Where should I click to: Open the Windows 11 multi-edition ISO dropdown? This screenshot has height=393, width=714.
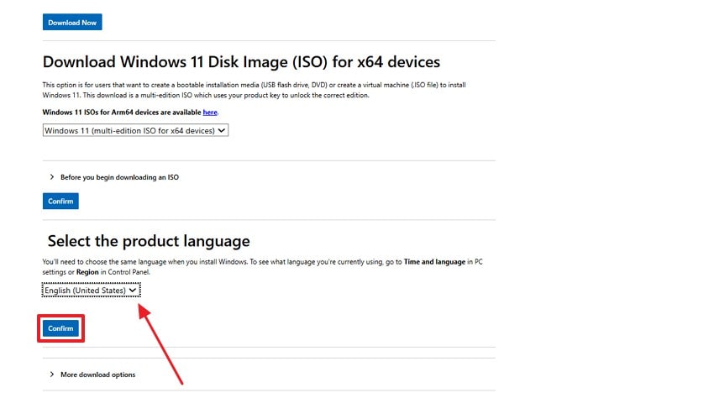(135, 131)
